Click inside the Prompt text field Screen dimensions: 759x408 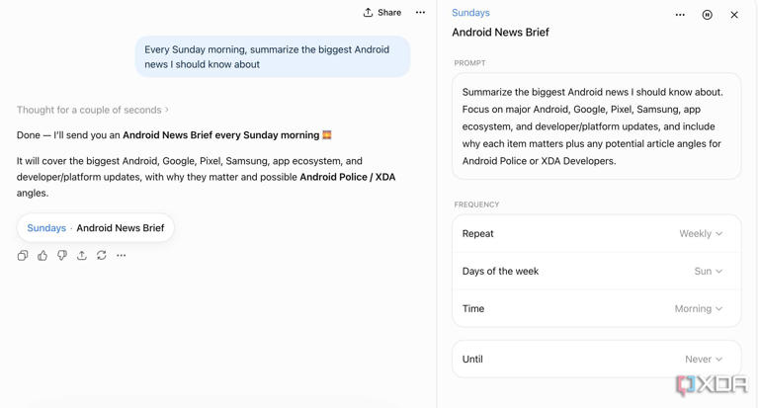point(596,126)
